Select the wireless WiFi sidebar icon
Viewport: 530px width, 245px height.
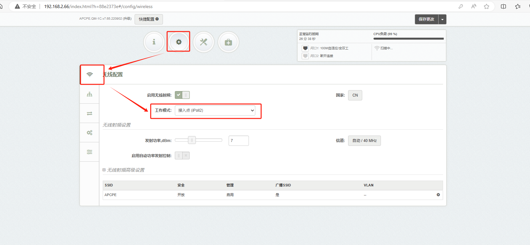[x=90, y=75]
